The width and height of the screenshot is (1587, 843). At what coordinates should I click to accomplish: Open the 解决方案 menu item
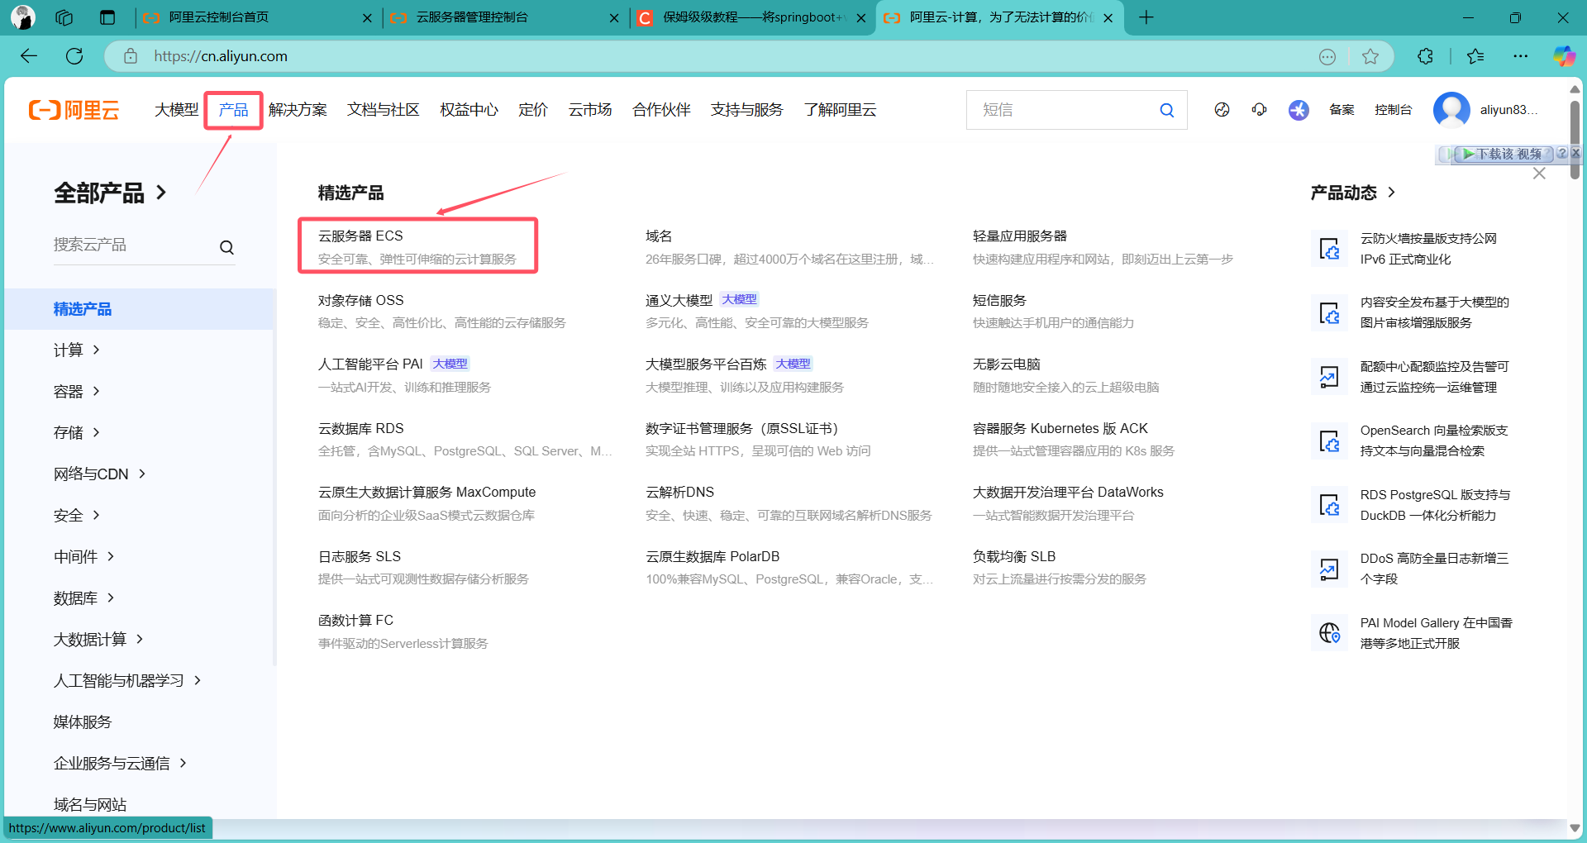click(298, 110)
